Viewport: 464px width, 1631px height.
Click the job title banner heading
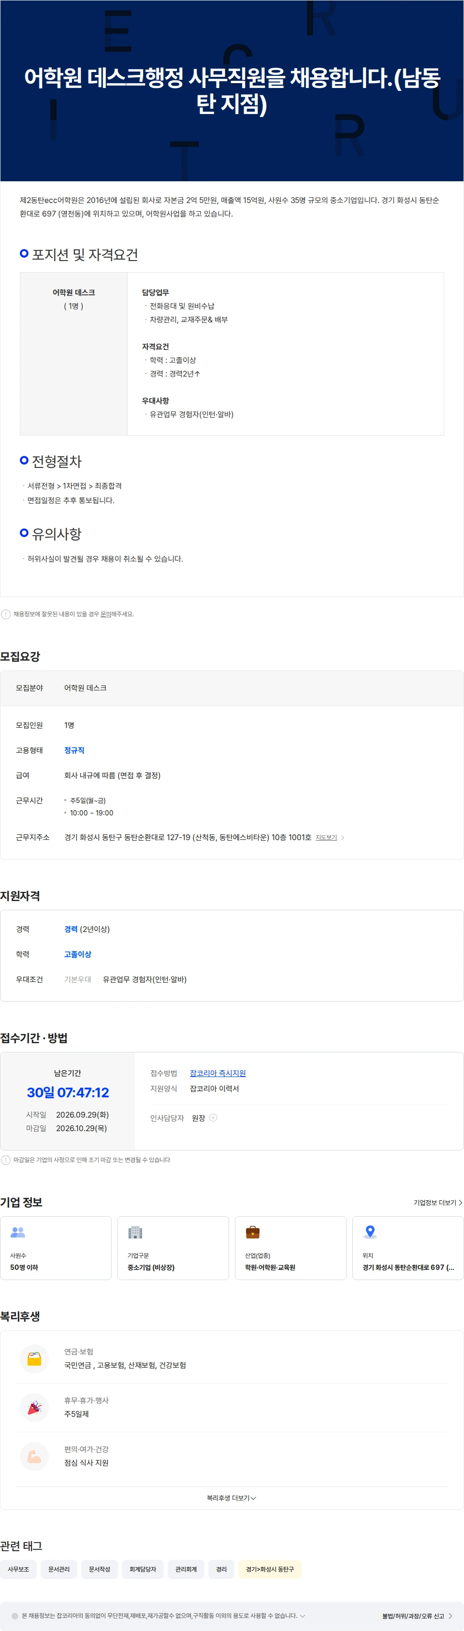[x=232, y=90]
